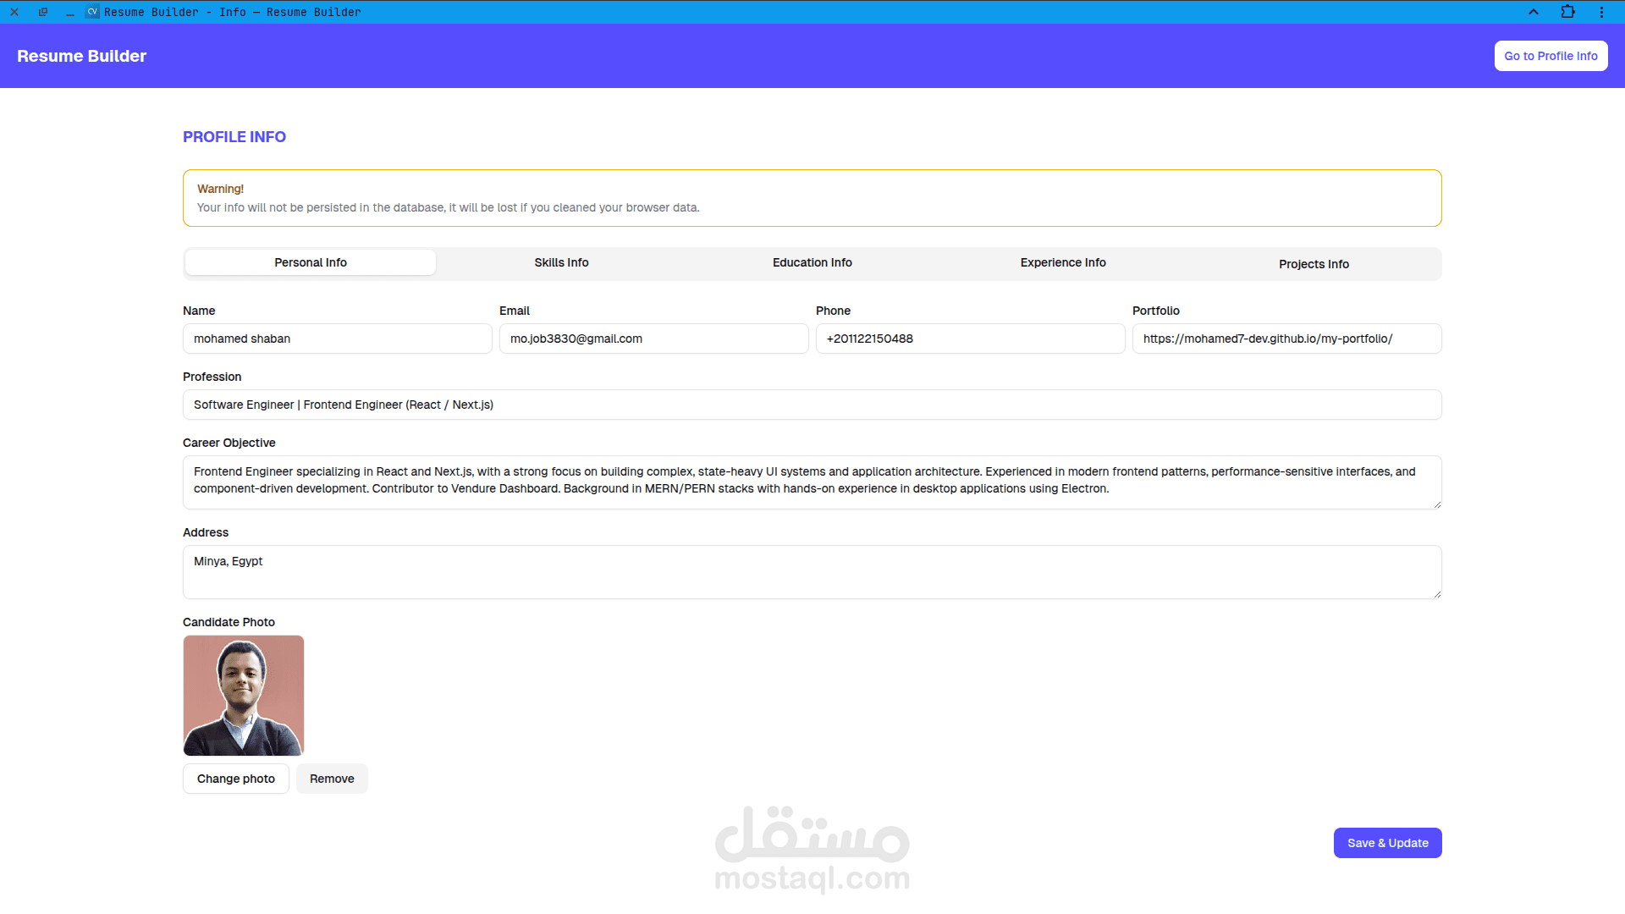This screenshot has width=1625, height=914.
Task: Click the Go to Profile Info button
Action: coord(1551,56)
